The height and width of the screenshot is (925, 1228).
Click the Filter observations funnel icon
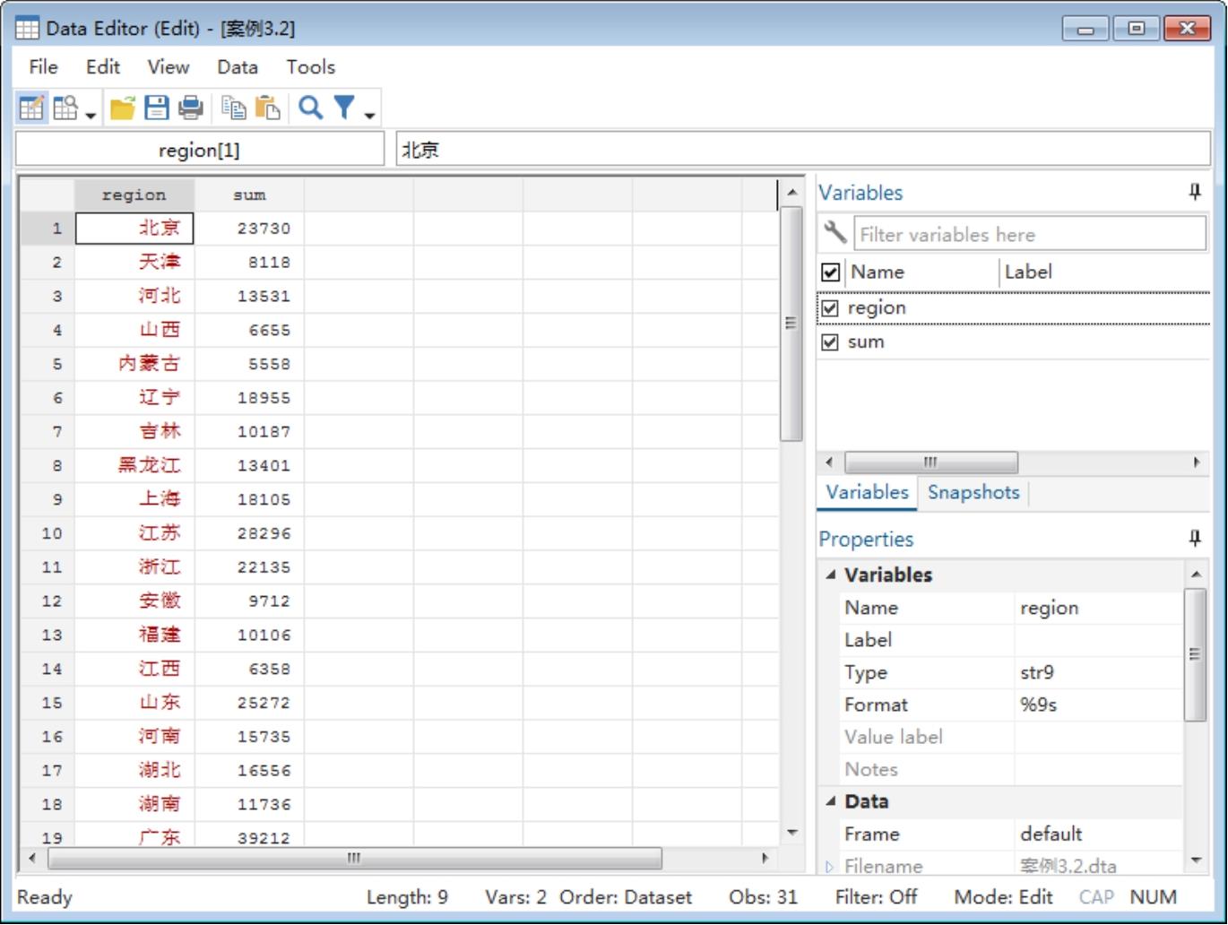[344, 108]
